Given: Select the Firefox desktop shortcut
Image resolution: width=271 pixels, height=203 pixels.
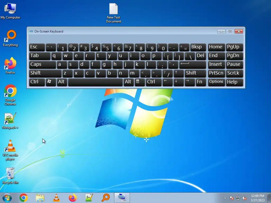Looking at the screenshot, I should click(10, 66).
